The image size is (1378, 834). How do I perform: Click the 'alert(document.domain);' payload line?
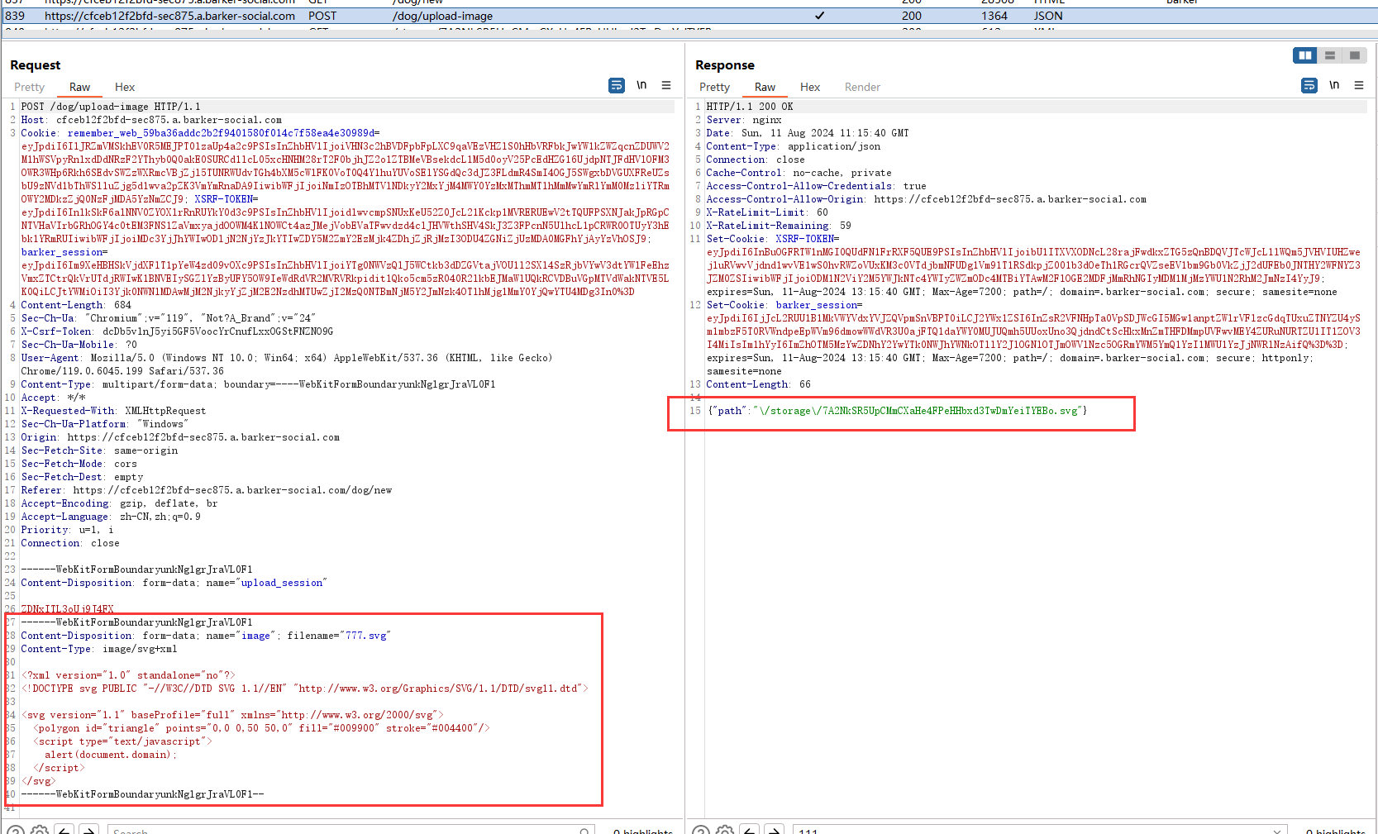pyautogui.click(x=111, y=755)
